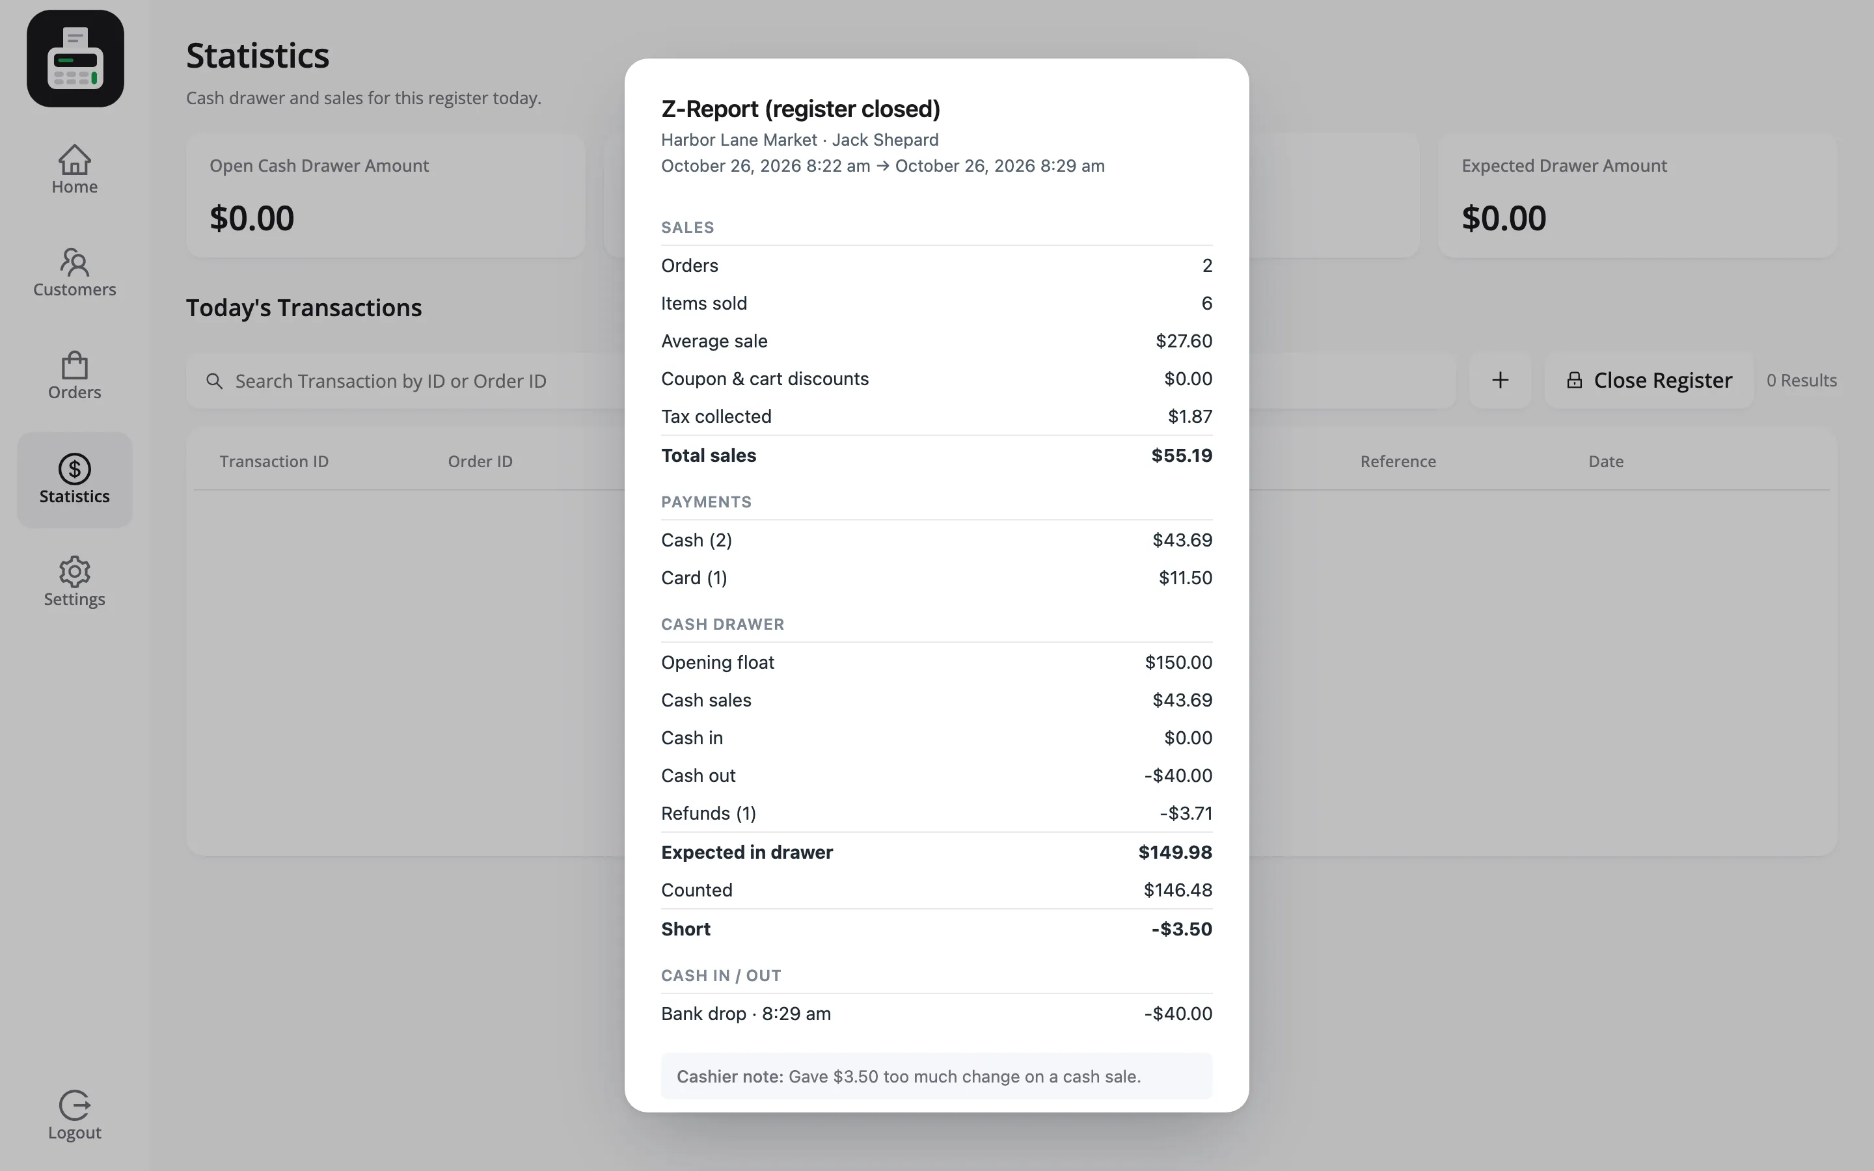Click the Cash (2) payment row
1874x1171 pixels.
click(x=936, y=540)
